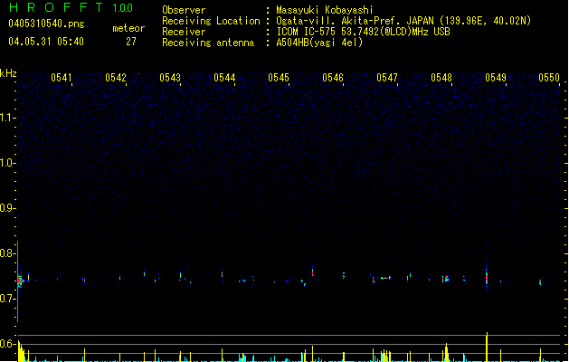This screenshot has width=569, height=362.
Task: Click the 0544 time marker
Action: (224, 78)
